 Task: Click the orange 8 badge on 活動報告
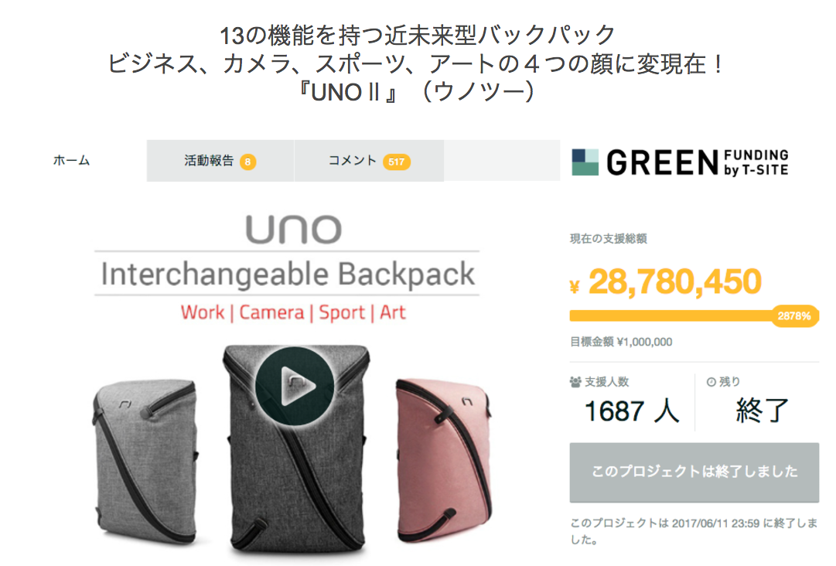point(248,162)
